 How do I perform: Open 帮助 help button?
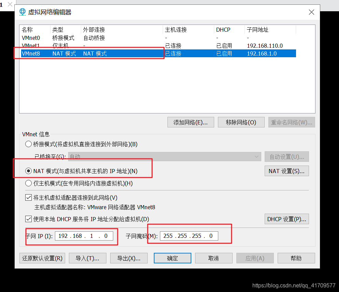(296, 258)
